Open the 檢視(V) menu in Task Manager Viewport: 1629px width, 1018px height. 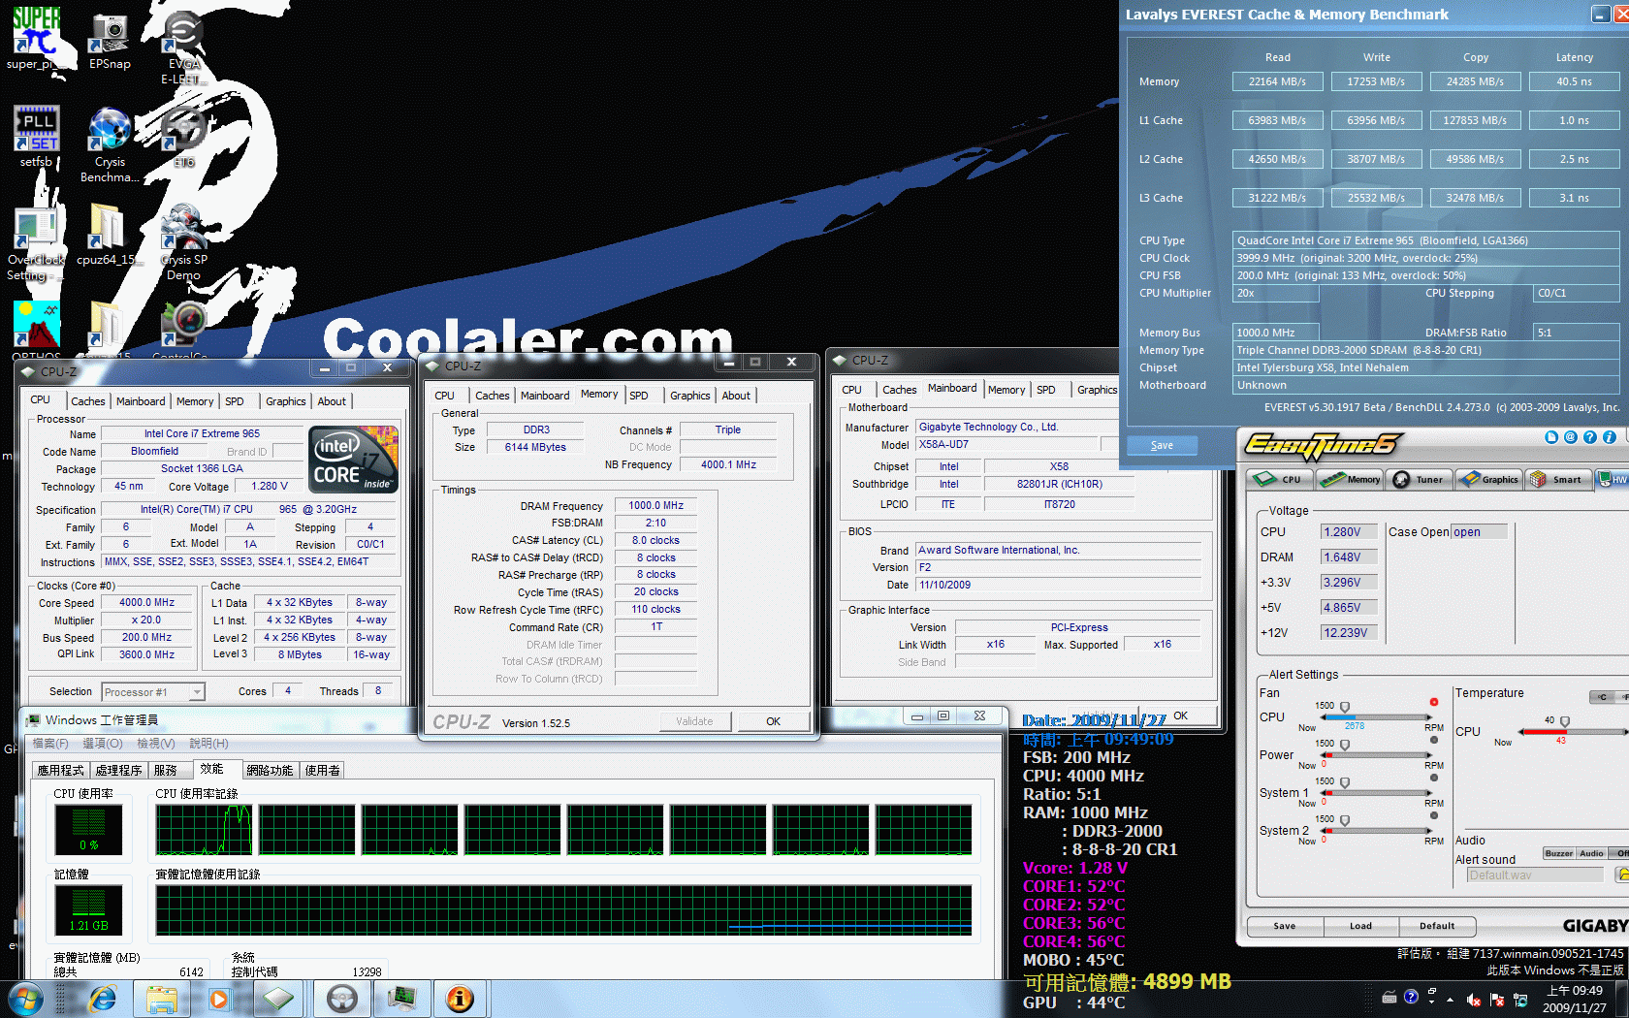[x=155, y=744]
